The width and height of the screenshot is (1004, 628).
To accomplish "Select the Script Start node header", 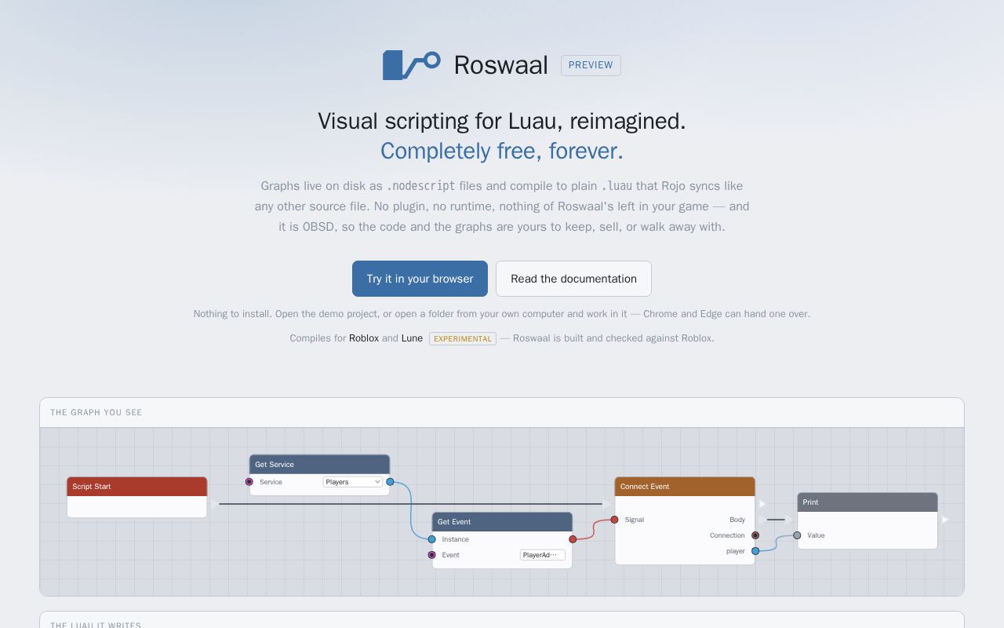I will 137,487.
